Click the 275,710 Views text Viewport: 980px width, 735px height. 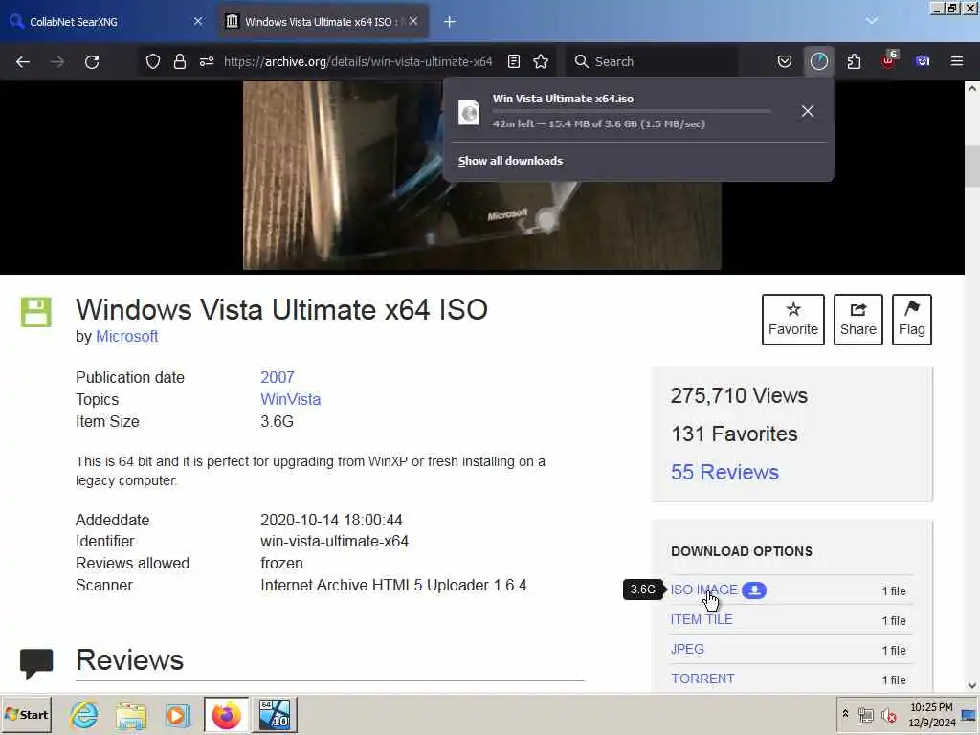(x=739, y=395)
